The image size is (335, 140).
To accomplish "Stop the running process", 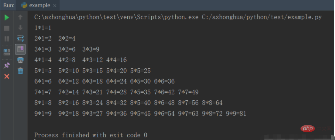I will (7, 28).
